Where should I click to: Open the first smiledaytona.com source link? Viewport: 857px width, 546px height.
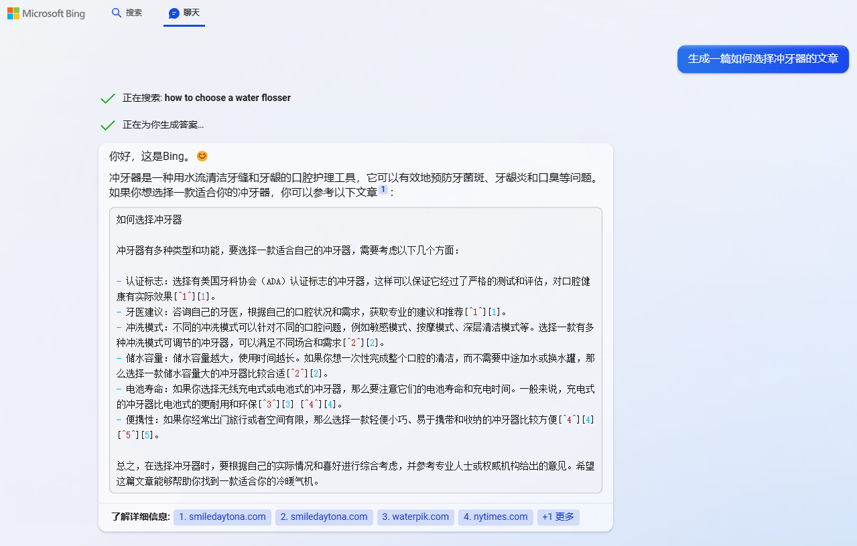222,517
